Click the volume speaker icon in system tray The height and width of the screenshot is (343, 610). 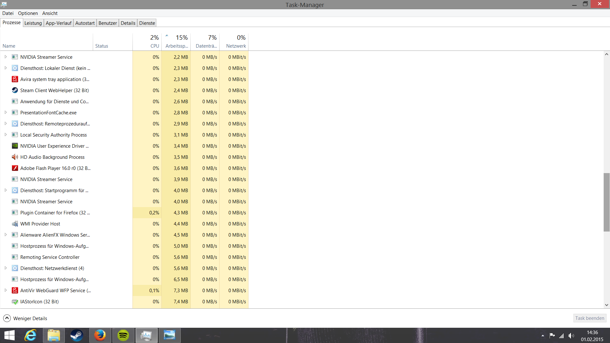point(571,336)
